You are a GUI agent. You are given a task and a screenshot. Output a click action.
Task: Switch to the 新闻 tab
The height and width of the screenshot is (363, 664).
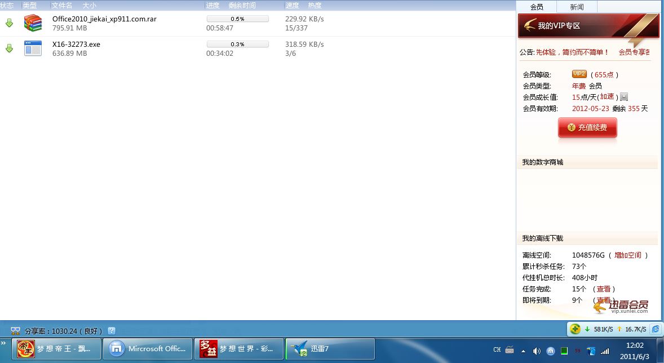click(x=577, y=7)
